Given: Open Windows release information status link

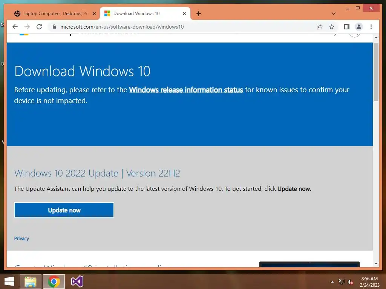Looking at the screenshot, I should point(186,90).
